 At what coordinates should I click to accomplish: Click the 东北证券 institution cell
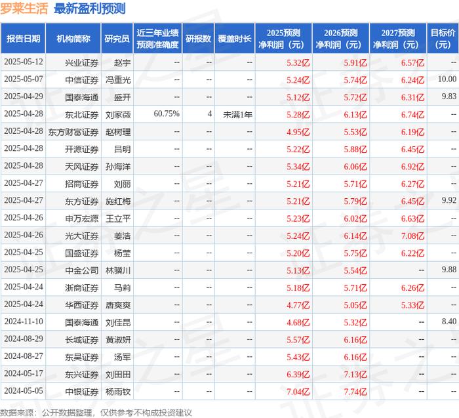[x=82, y=115]
